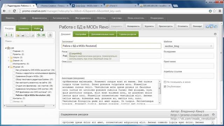This screenshot has width=224, height=126.
Task: Open the Настройки tab
Action: [x=81, y=34]
